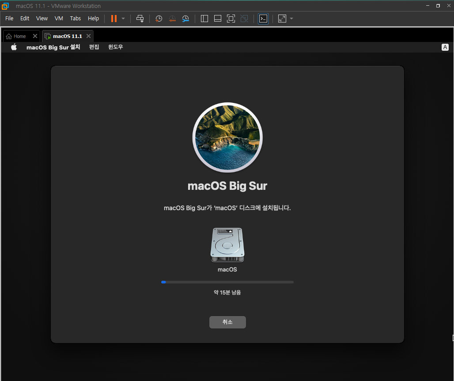Enter full screen mode
Viewport: 454px width, 381px height.
231,19
